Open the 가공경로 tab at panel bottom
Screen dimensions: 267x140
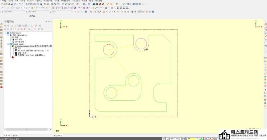pos(7,135)
